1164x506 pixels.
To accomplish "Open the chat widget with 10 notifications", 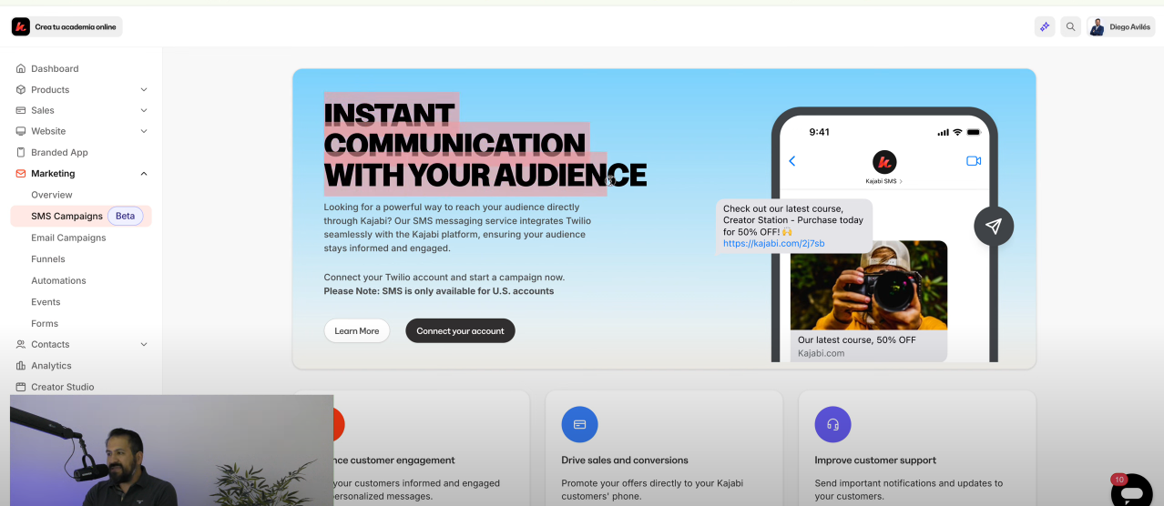I will (x=1131, y=491).
